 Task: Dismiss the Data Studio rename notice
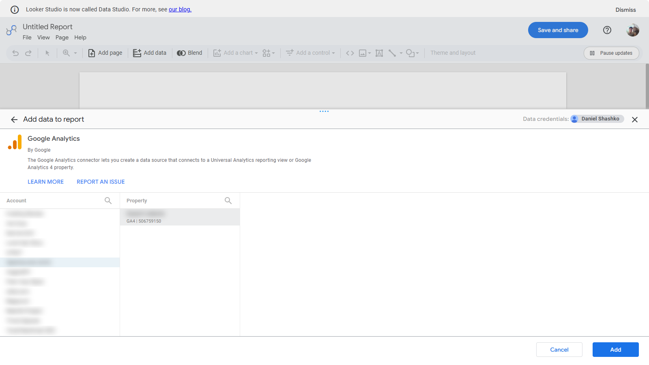pyautogui.click(x=625, y=10)
